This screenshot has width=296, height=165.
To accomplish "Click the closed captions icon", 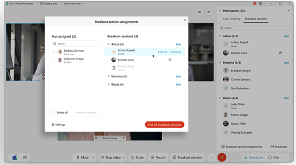I will coord(25,157).
